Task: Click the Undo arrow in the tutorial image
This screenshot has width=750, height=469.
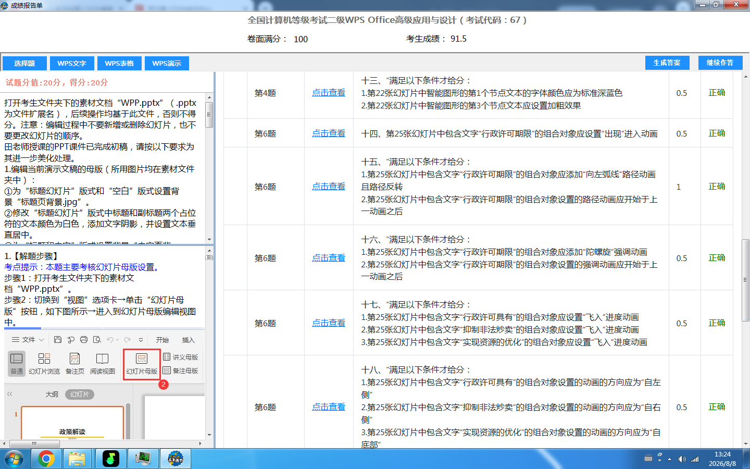Action: [x=110, y=340]
